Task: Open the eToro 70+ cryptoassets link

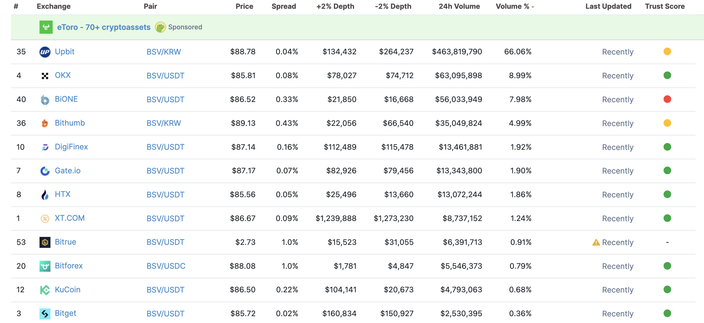Action: [x=103, y=27]
